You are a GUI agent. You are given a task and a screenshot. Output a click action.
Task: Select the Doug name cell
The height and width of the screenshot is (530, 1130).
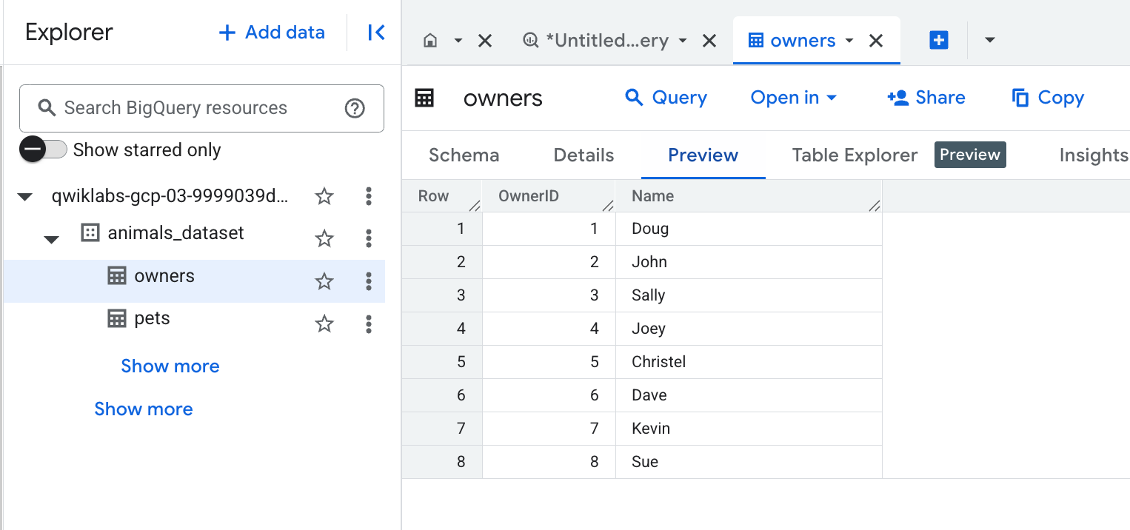pyautogui.click(x=749, y=229)
